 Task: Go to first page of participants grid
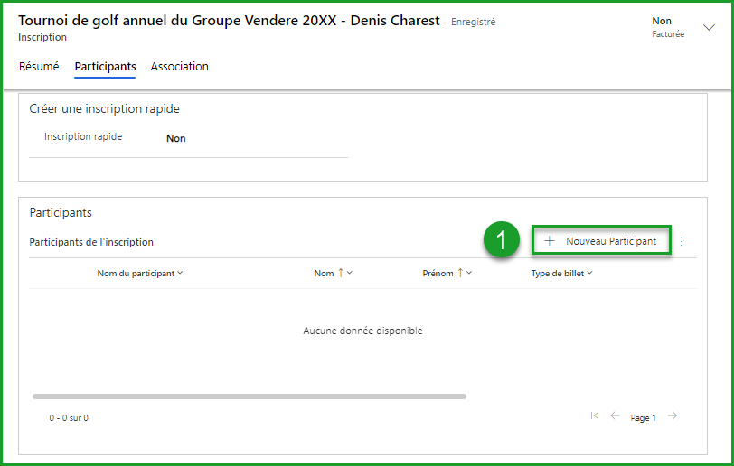tap(594, 416)
